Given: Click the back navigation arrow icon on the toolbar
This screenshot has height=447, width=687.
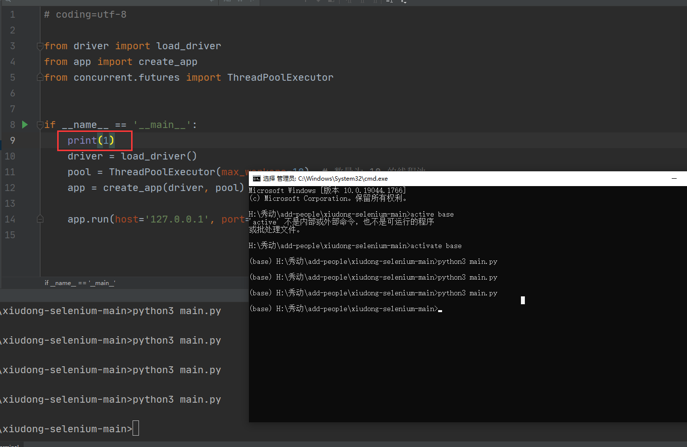Looking at the screenshot, I should pyautogui.click(x=212, y=2).
